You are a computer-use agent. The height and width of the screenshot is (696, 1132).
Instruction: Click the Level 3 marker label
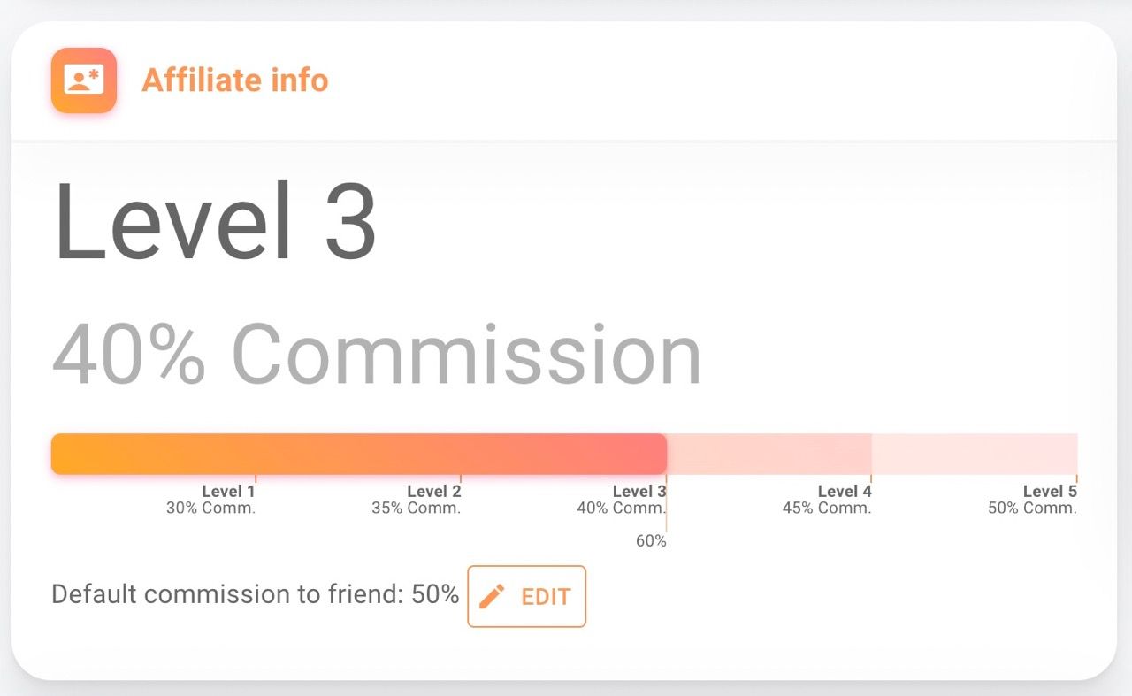[x=639, y=492]
